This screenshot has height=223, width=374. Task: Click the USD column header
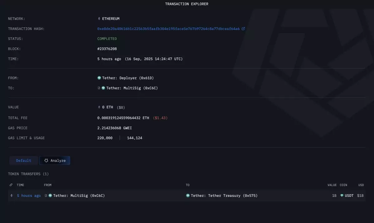point(361,185)
